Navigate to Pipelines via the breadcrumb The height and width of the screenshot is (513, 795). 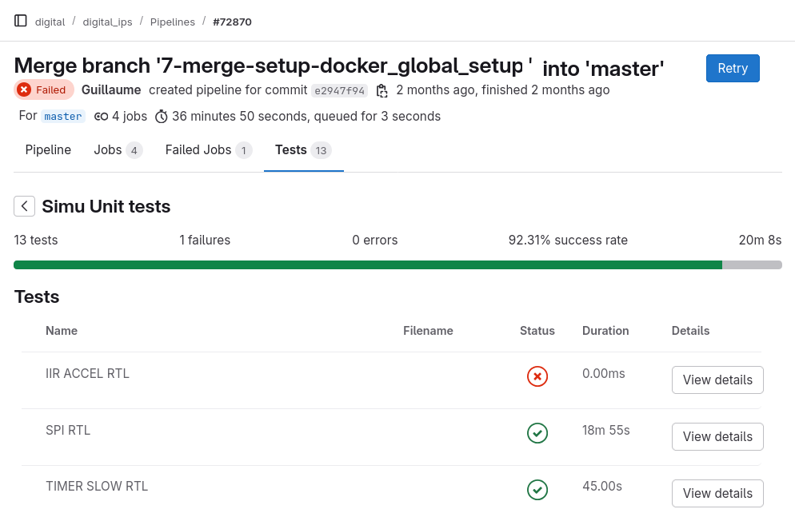(x=172, y=22)
